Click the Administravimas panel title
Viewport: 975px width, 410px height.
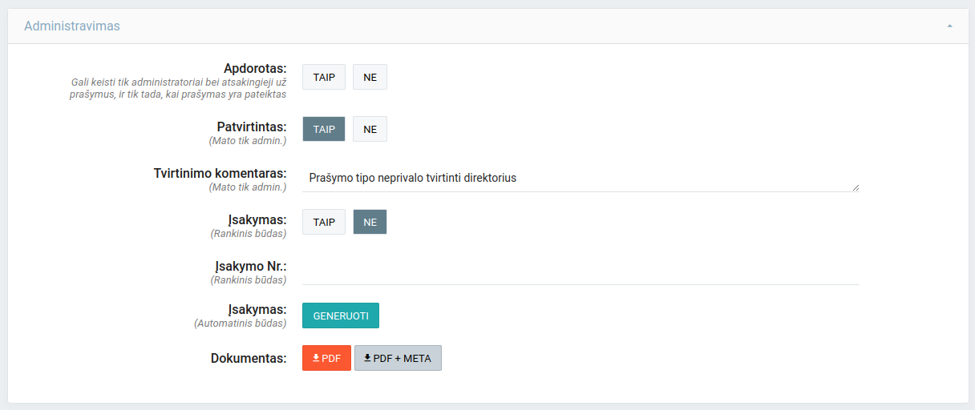click(72, 26)
